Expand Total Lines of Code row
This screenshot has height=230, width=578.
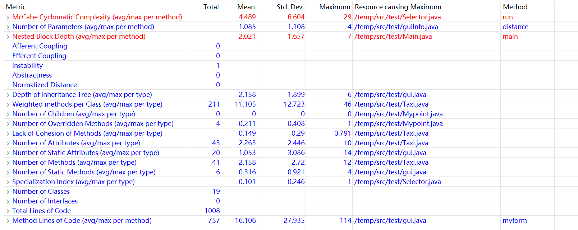click(8, 211)
